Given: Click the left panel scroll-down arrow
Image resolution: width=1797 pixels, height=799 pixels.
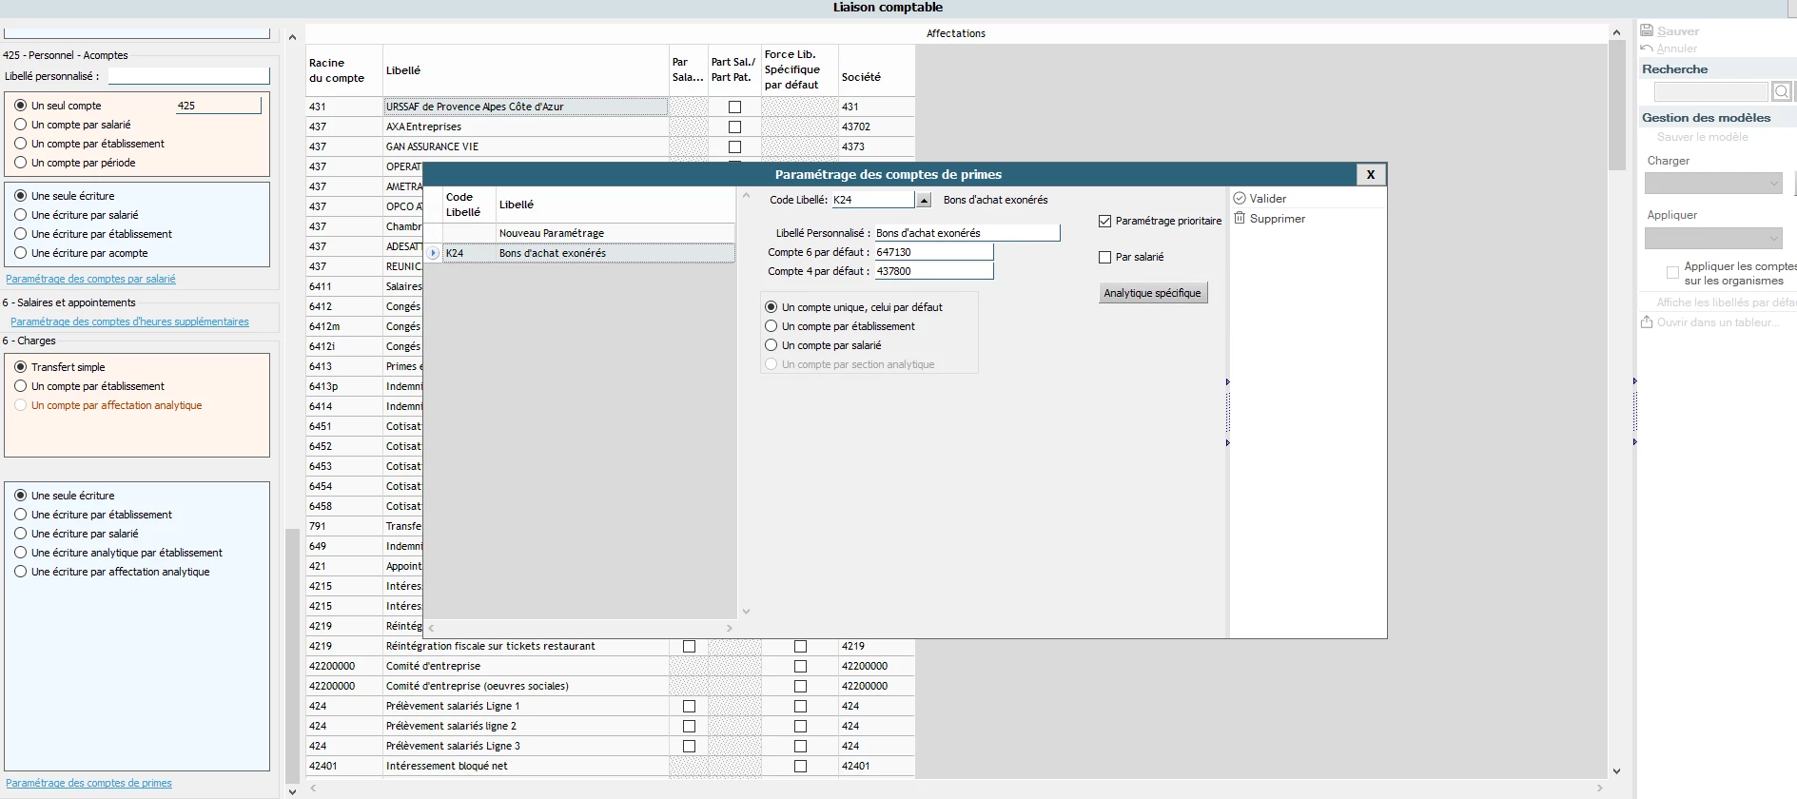Looking at the screenshot, I should click(292, 791).
